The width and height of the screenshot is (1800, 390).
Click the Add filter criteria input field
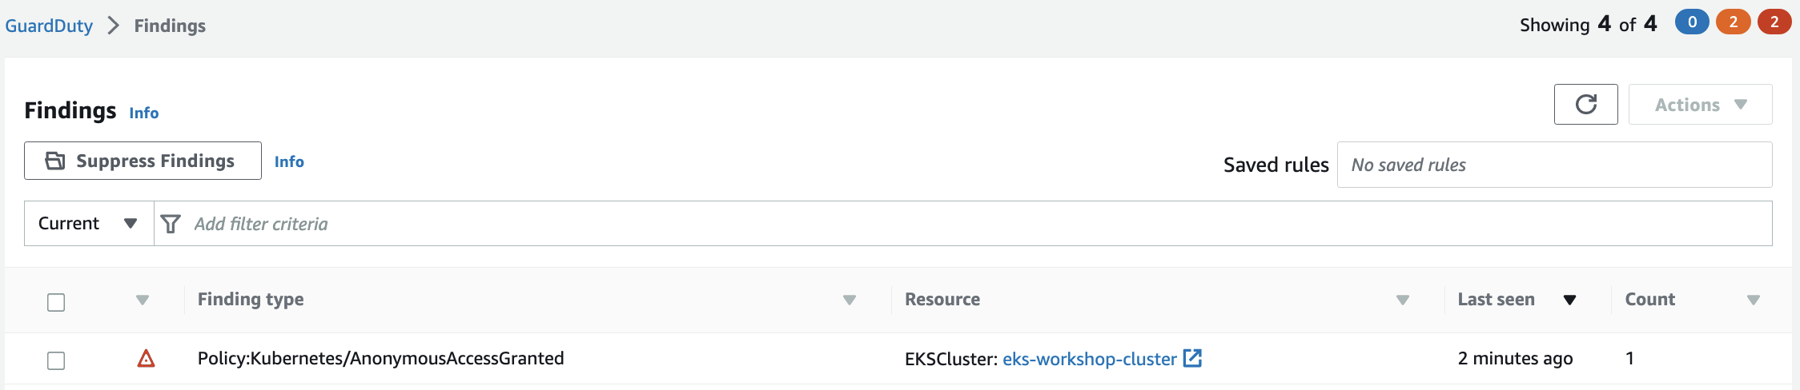click(961, 224)
